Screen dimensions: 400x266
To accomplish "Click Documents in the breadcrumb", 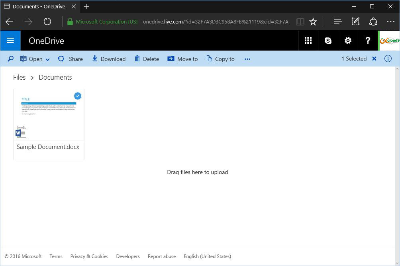I will [55, 77].
